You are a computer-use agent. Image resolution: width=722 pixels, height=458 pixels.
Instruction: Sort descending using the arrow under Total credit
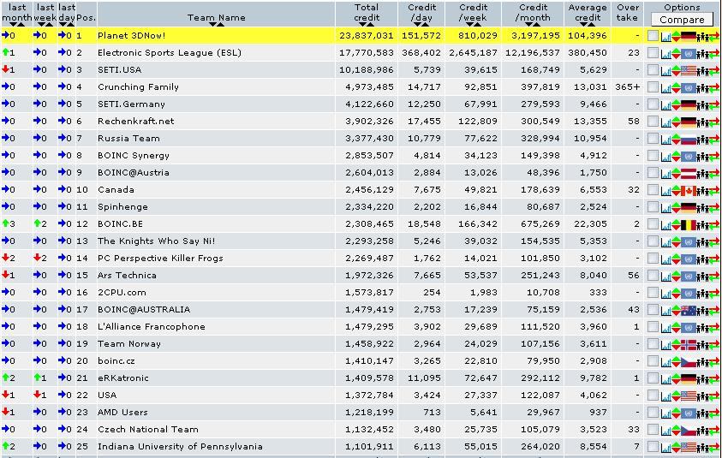pyautogui.click(x=362, y=24)
